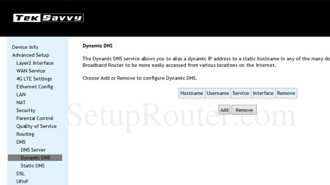Open the LAN settings page
Image resolution: width=330 pixels, height=185 pixels.
[x=21, y=94]
